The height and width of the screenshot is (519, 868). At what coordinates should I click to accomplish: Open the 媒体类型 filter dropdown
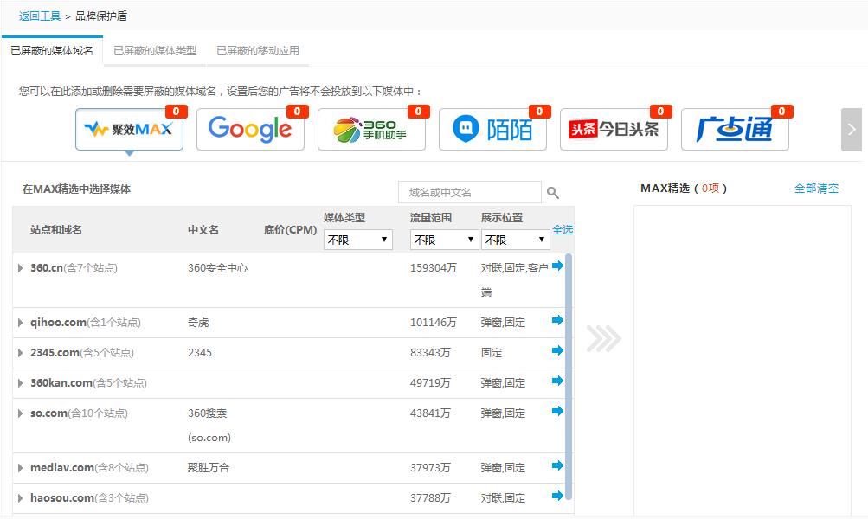click(x=358, y=240)
